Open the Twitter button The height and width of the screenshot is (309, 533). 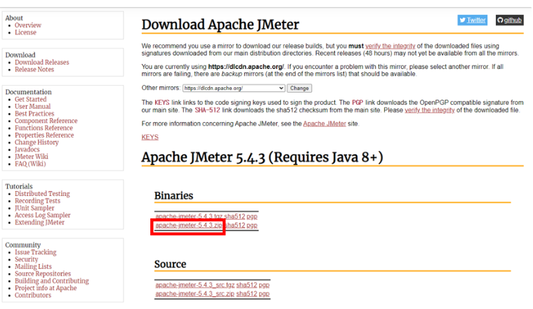pos(472,20)
